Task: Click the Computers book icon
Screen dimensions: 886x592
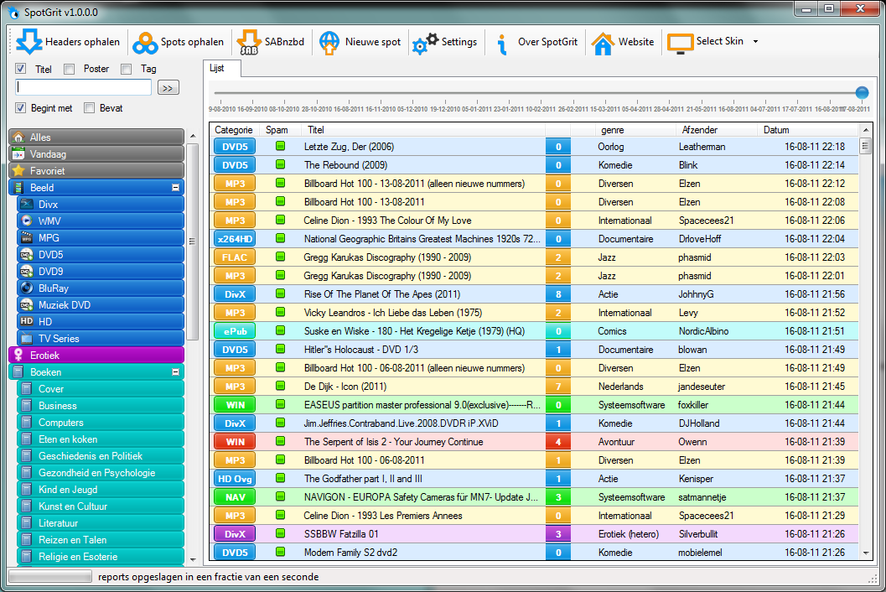Action: (27, 423)
